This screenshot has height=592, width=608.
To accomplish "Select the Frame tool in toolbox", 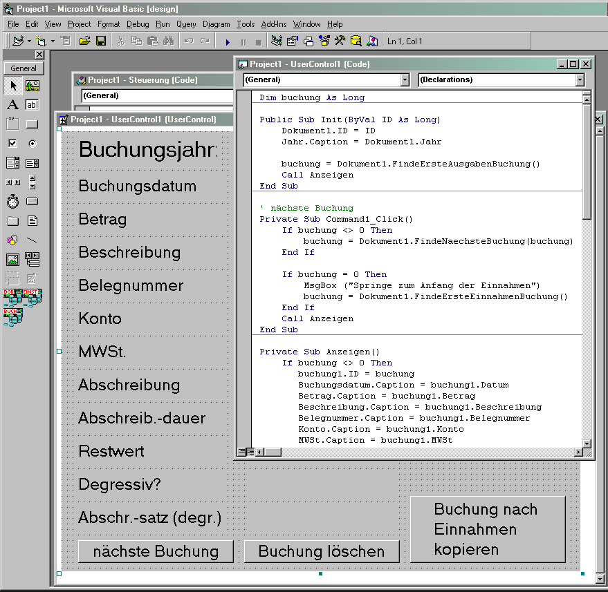I will (x=12, y=124).
